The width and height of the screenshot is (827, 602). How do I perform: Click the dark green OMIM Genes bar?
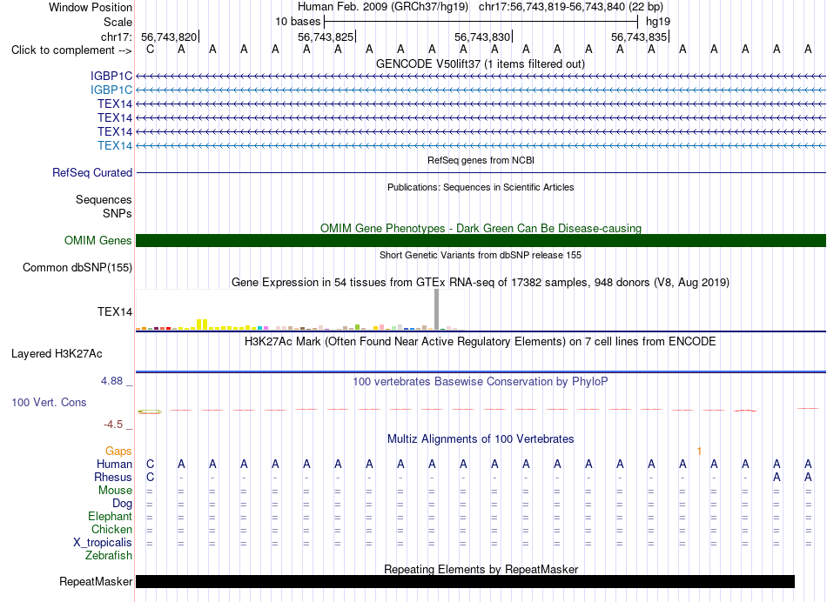point(481,240)
